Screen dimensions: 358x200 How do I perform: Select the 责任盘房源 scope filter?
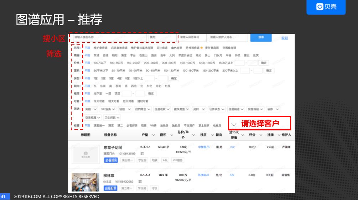(x=212, y=48)
